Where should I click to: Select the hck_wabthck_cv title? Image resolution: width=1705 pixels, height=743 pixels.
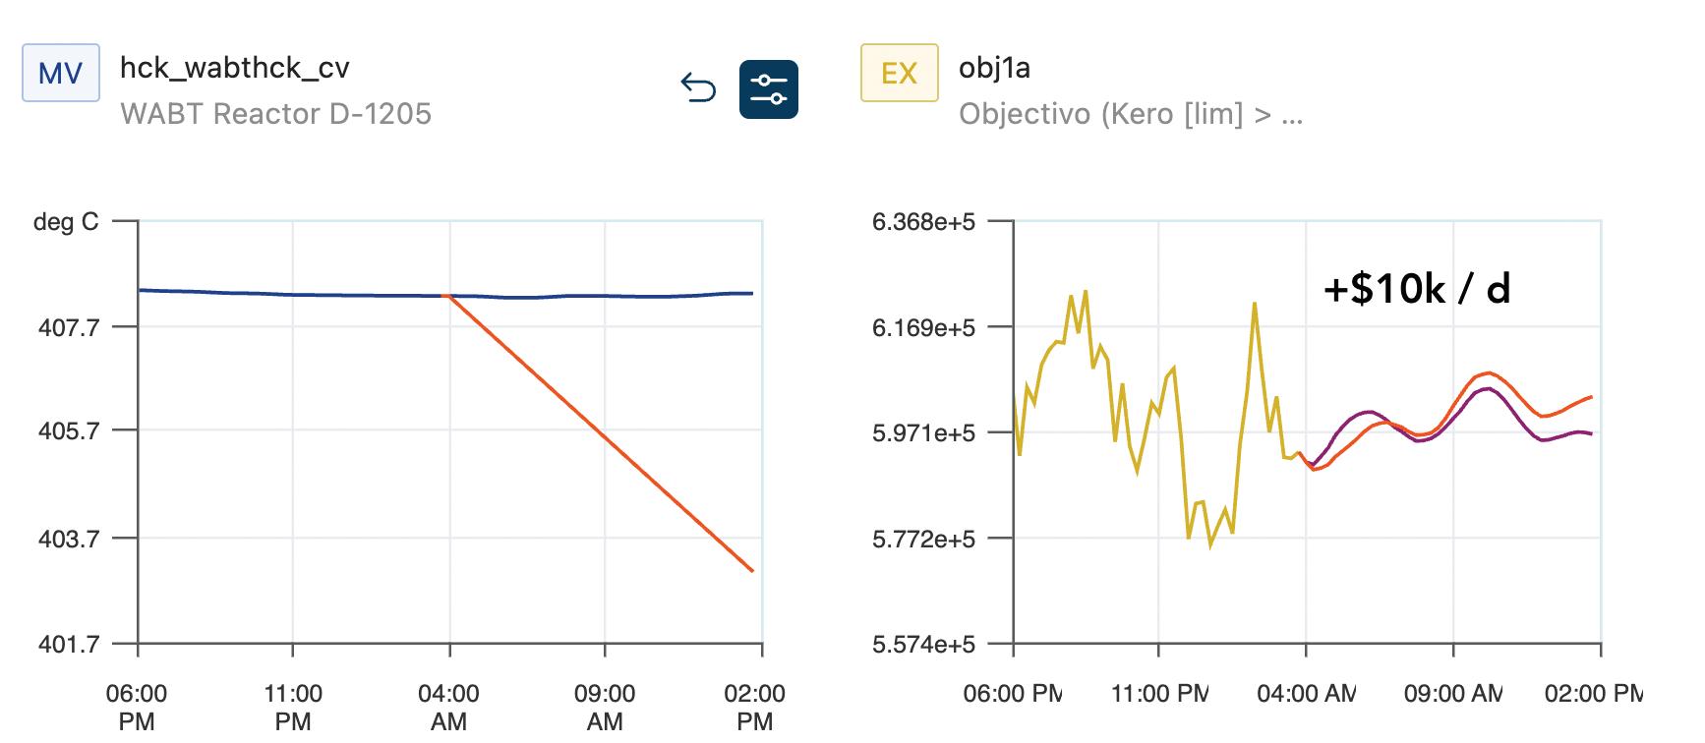click(x=234, y=68)
